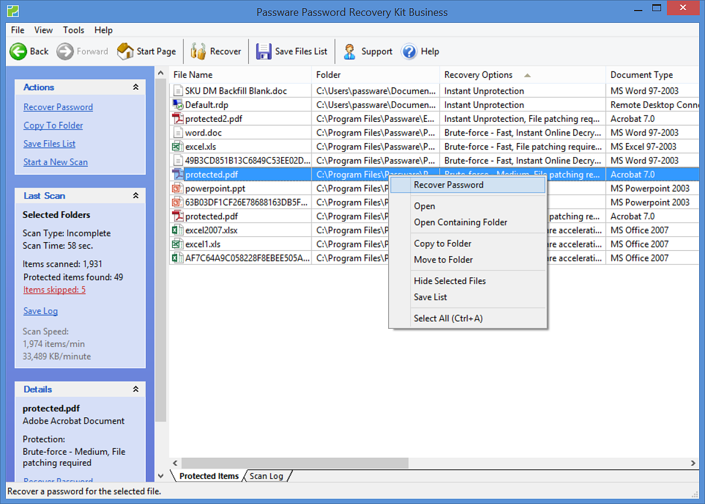
Task: Select the protected2.pdf file icon
Action: [178, 119]
